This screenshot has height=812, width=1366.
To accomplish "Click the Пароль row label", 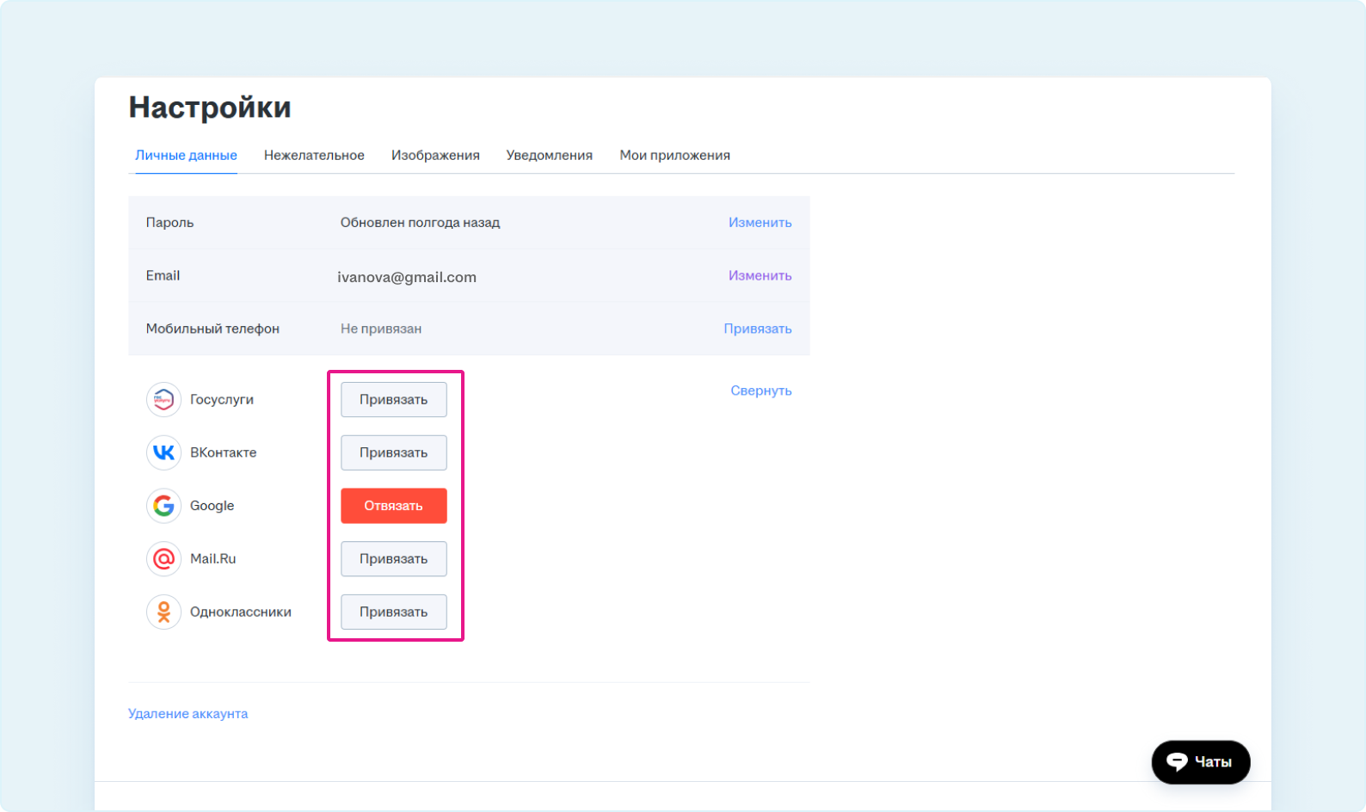I will tap(169, 222).
